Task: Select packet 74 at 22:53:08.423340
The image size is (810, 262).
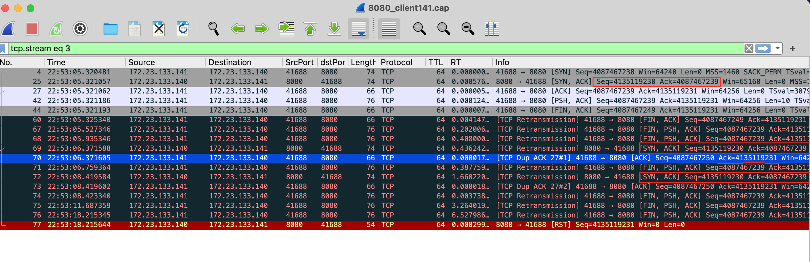Action: [405, 196]
